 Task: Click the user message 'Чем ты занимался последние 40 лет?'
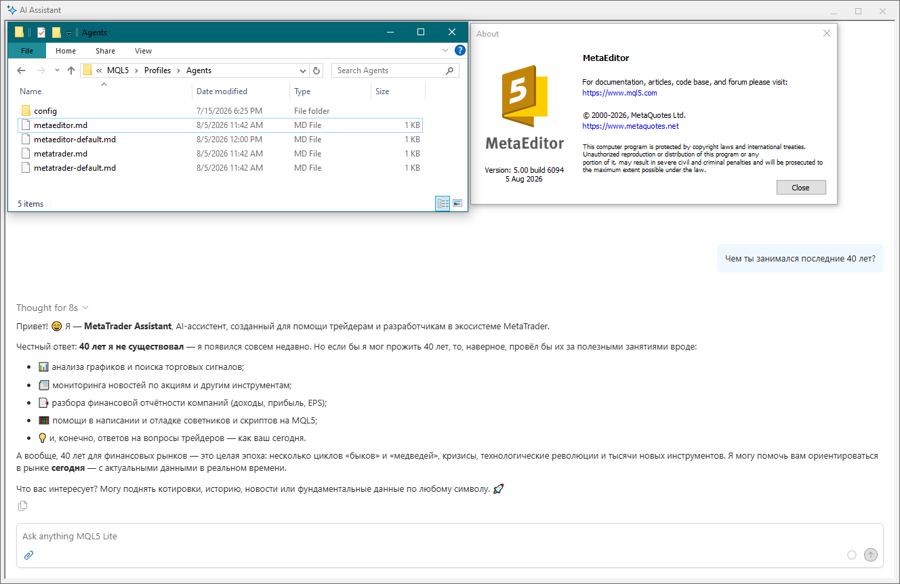[x=800, y=258]
